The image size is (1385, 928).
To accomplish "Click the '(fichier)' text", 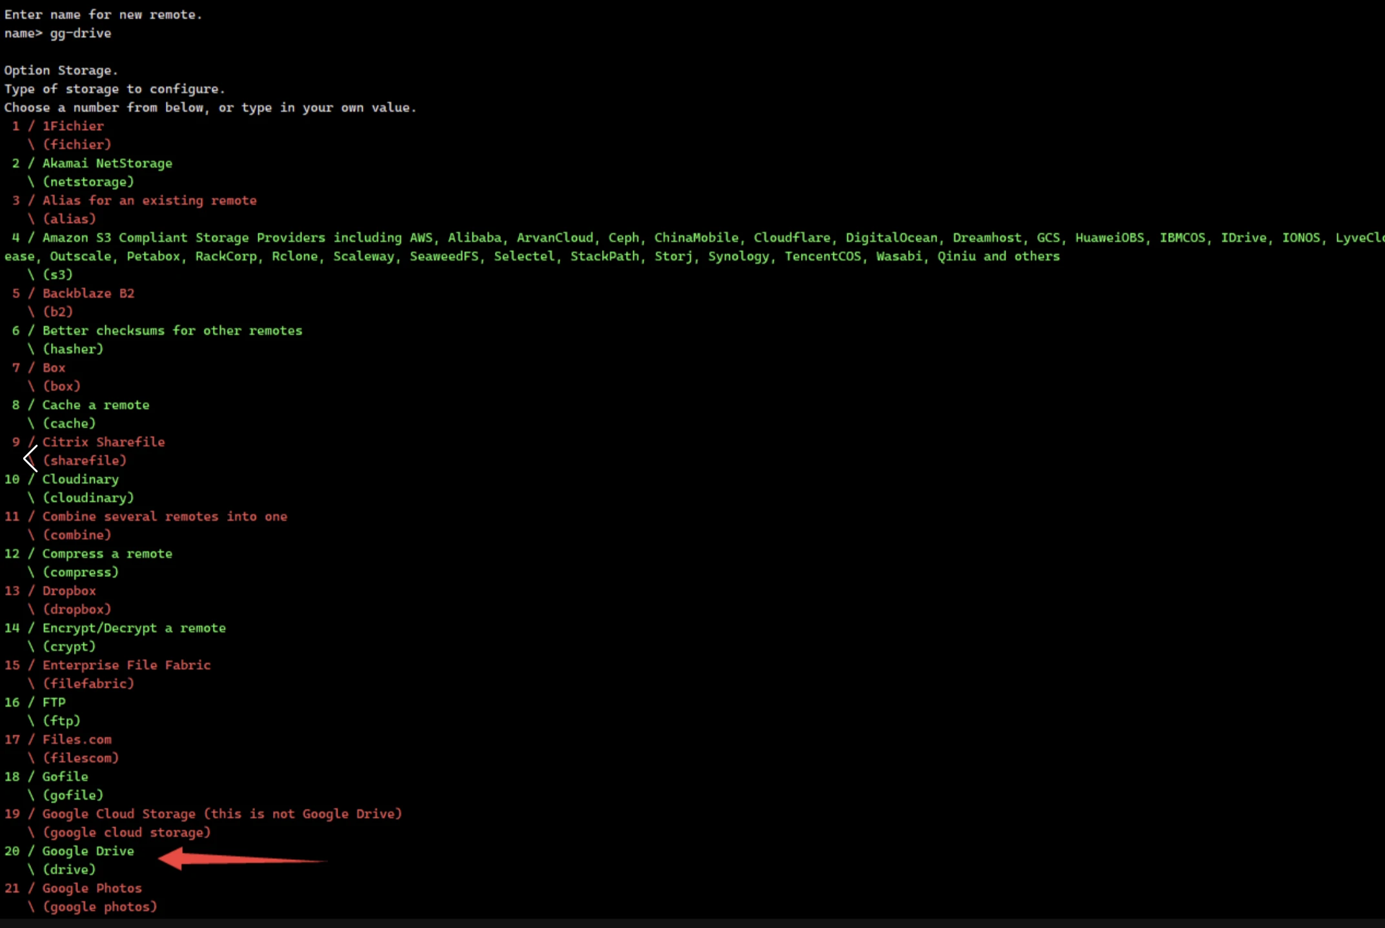I will (77, 145).
